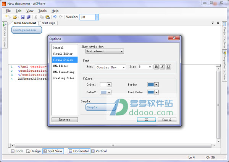Open the Color2 dropdown arrow
The image size is (229, 162).
[109, 92]
